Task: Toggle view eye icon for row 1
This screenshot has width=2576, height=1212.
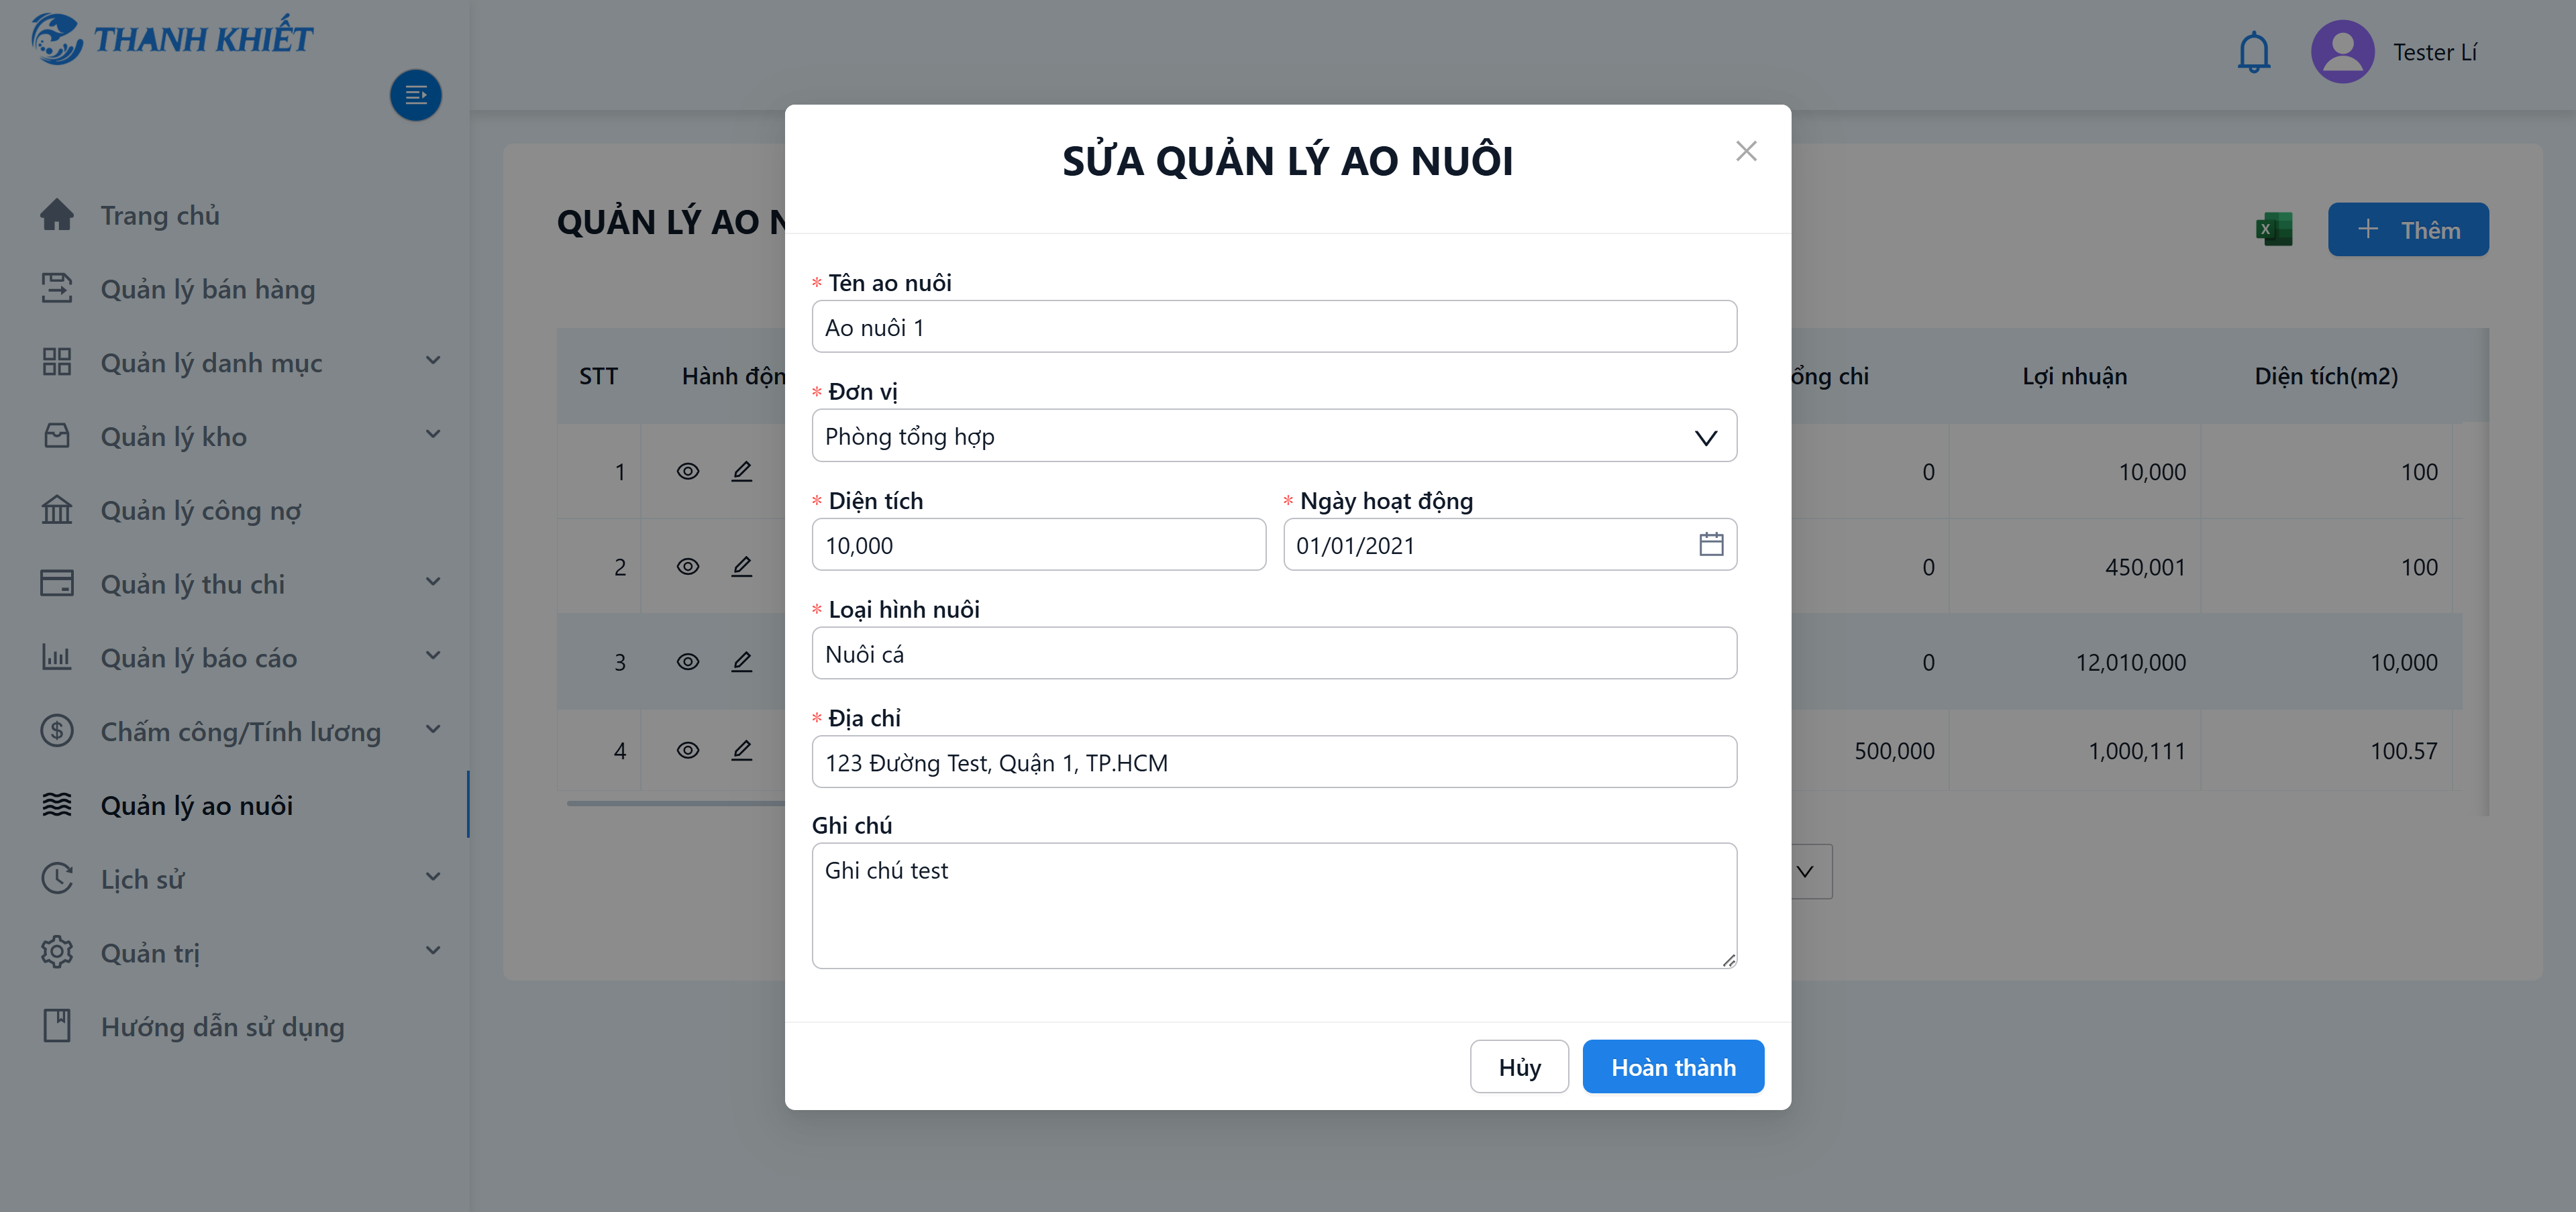Action: point(688,472)
